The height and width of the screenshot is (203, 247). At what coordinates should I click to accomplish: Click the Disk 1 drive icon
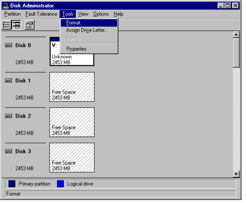pyautogui.click(x=8, y=81)
